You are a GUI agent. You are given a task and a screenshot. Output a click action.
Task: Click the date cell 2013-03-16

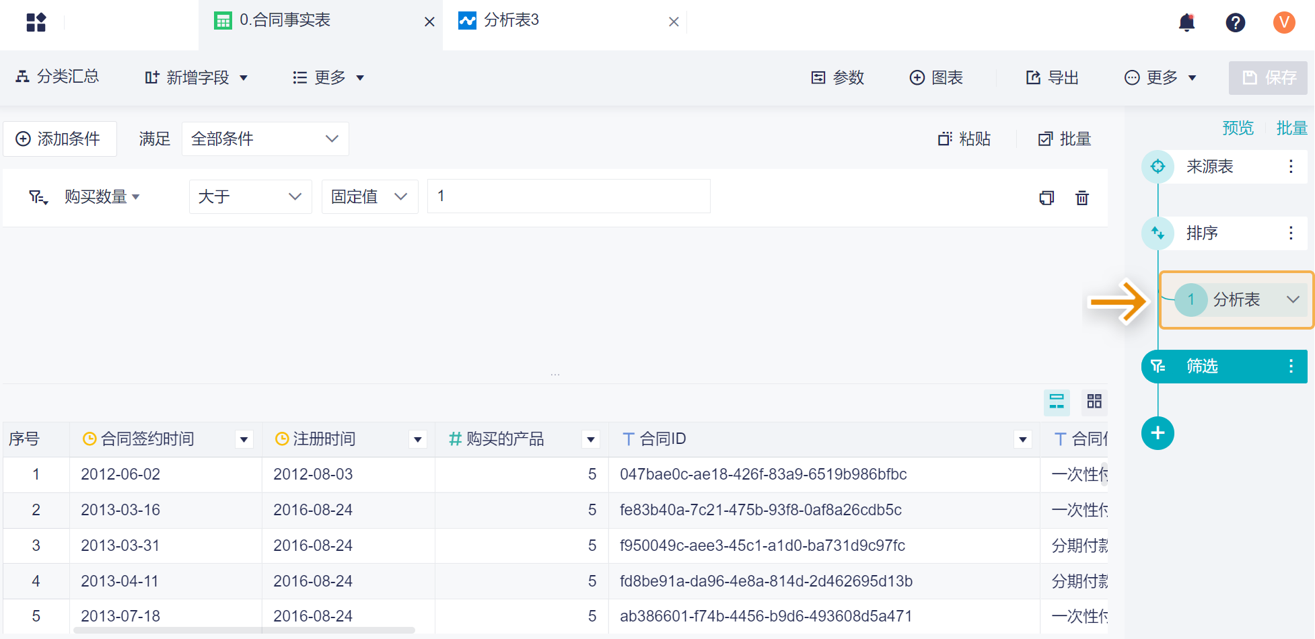click(120, 510)
